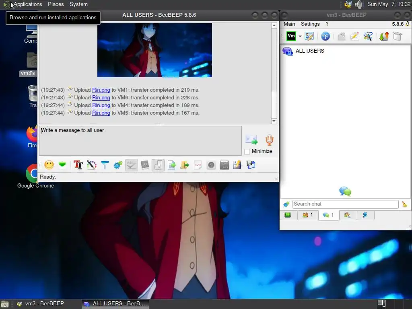Switch to the groups tab

(347, 215)
